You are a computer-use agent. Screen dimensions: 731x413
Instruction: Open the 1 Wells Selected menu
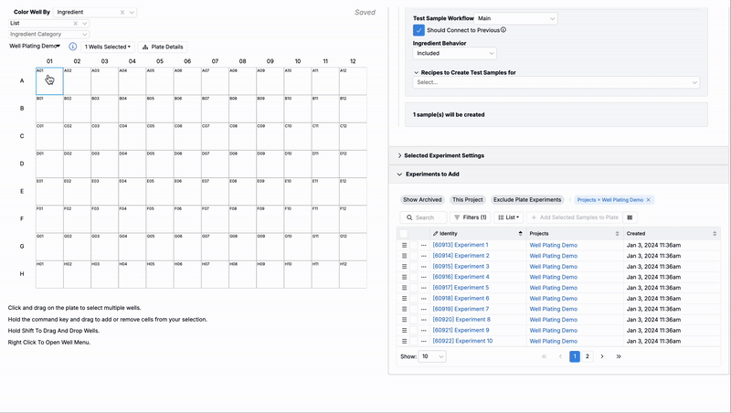[108, 47]
